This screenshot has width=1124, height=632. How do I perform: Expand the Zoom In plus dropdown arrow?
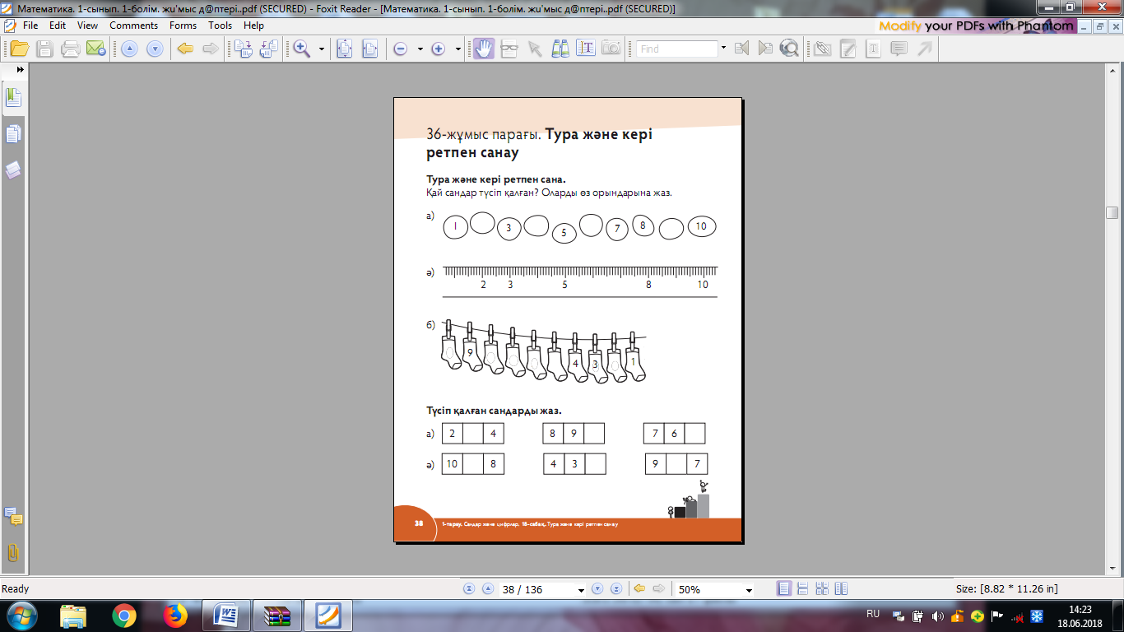[x=457, y=49]
